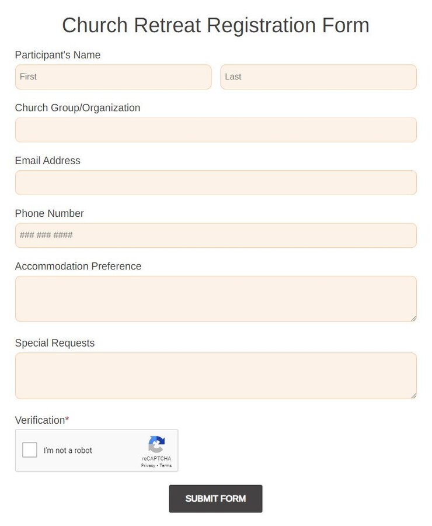This screenshot has width=432, height=526.
Task: Click the red asterisk next to Verification
Action: click(x=67, y=418)
